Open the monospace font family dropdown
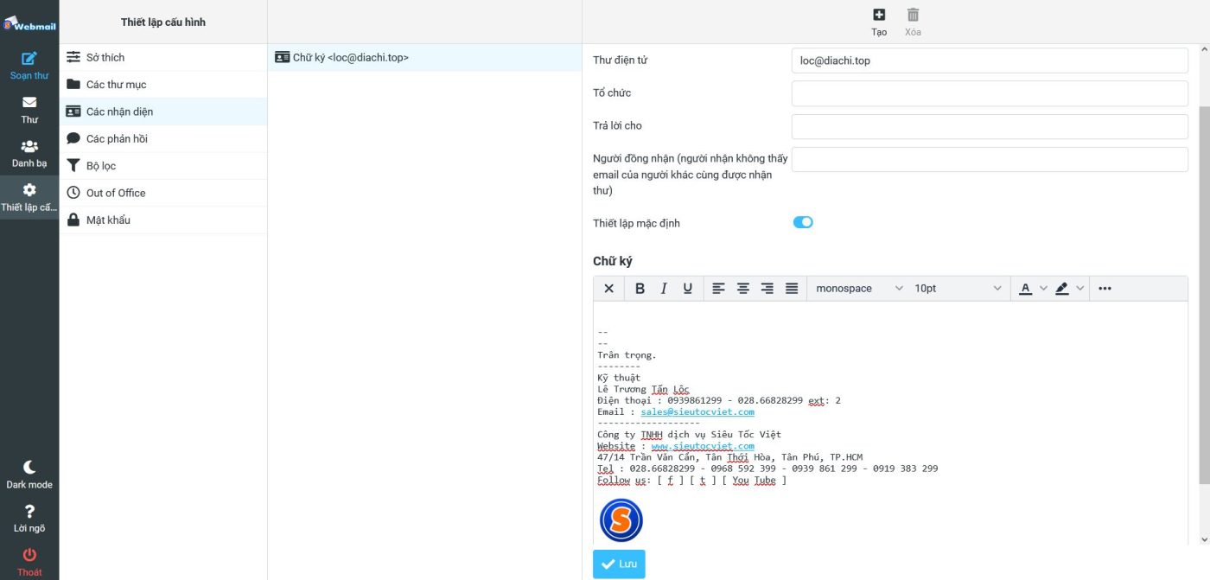1210x580 pixels. 859,289
